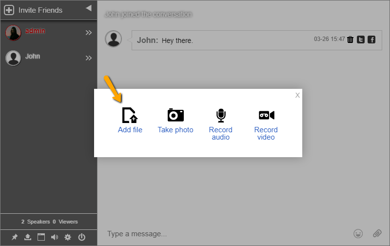
Task: Click the upload icon in bottom toolbar
Action: (x=28, y=237)
